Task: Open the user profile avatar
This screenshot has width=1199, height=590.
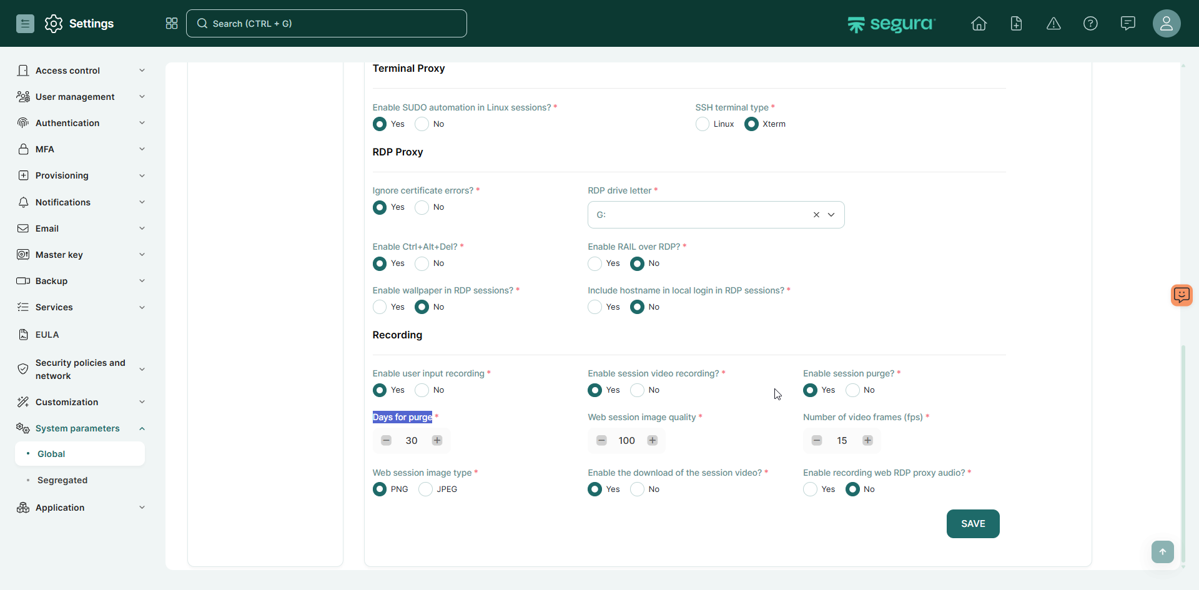Action: coord(1166,24)
